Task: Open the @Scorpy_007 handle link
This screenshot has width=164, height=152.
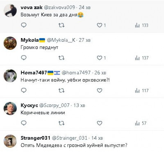Action: pyautogui.click(x=54, y=105)
